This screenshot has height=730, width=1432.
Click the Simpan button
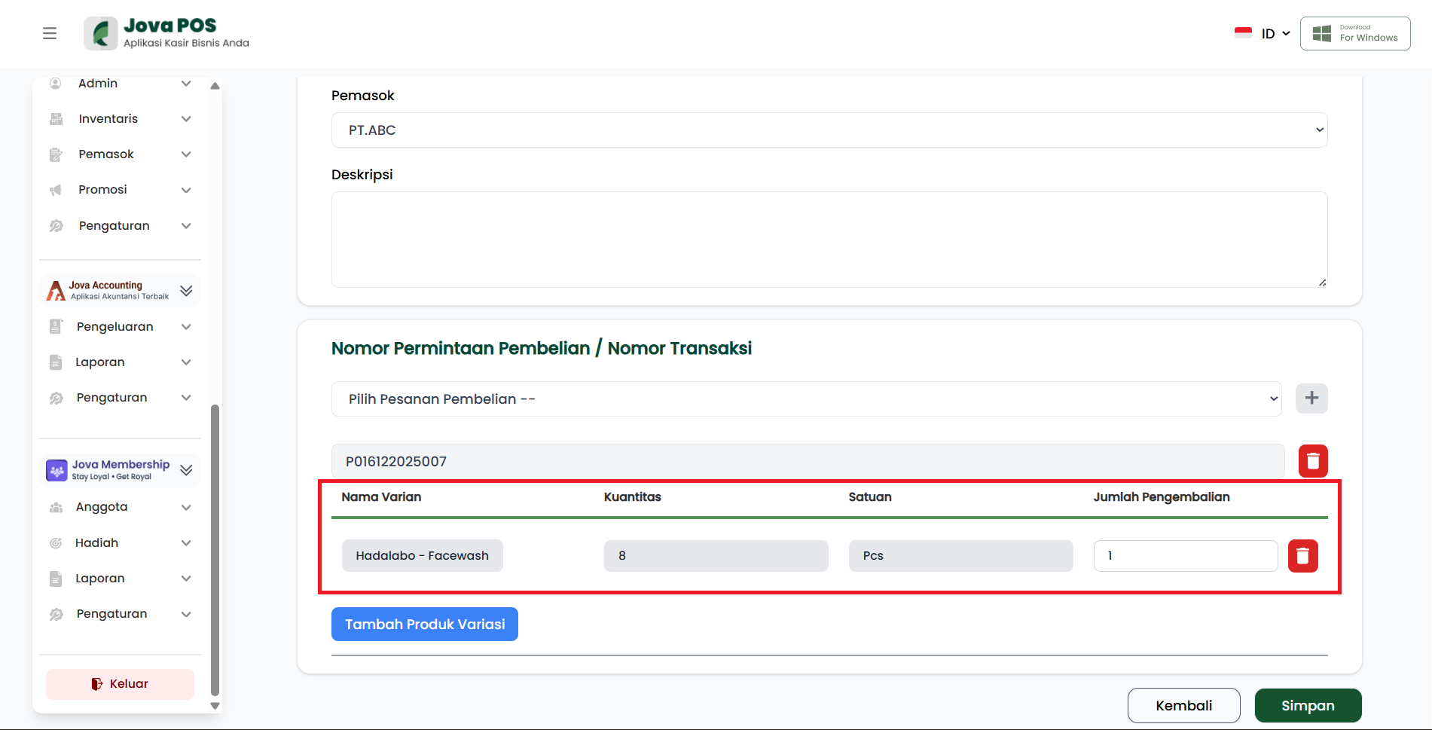[x=1308, y=705]
